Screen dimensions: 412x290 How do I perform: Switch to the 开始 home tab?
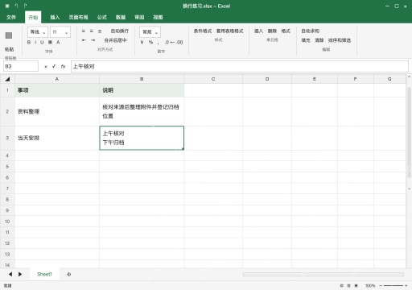click(x=33, y=18)
